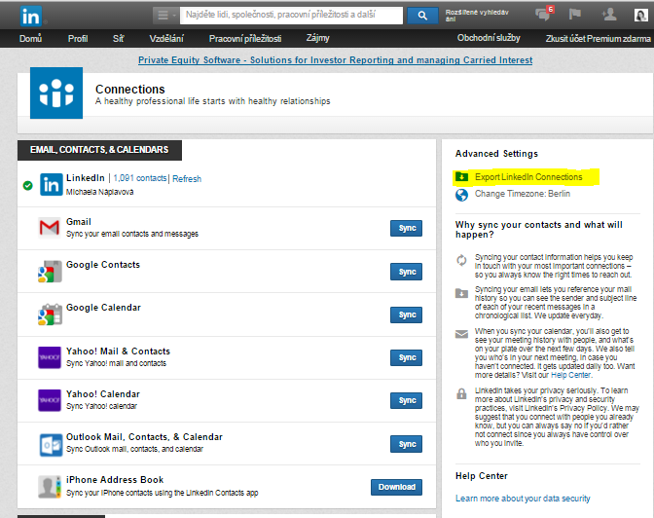Click the Yahoo! Calendar purple icon
This screenshot has height=518, width=654.
[x=50, y=400]
